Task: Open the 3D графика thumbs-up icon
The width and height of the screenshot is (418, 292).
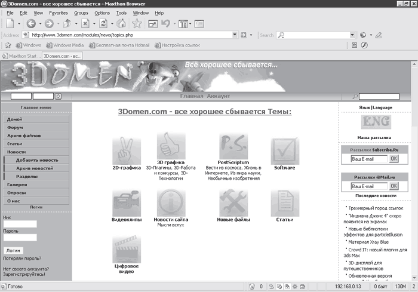Action: click(x=171, y=145)
